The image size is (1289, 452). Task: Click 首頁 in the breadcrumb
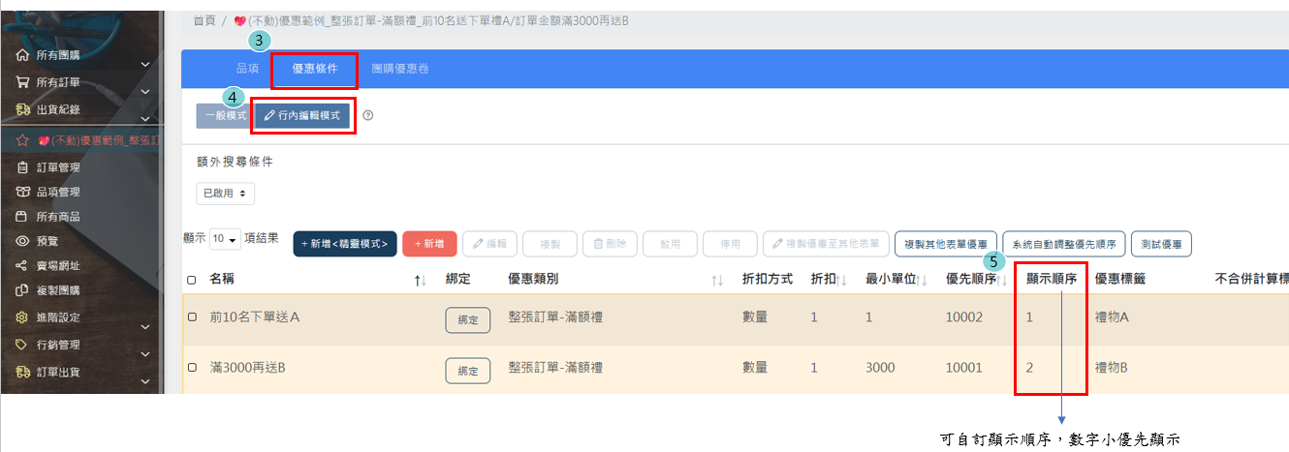click(204, 20)
